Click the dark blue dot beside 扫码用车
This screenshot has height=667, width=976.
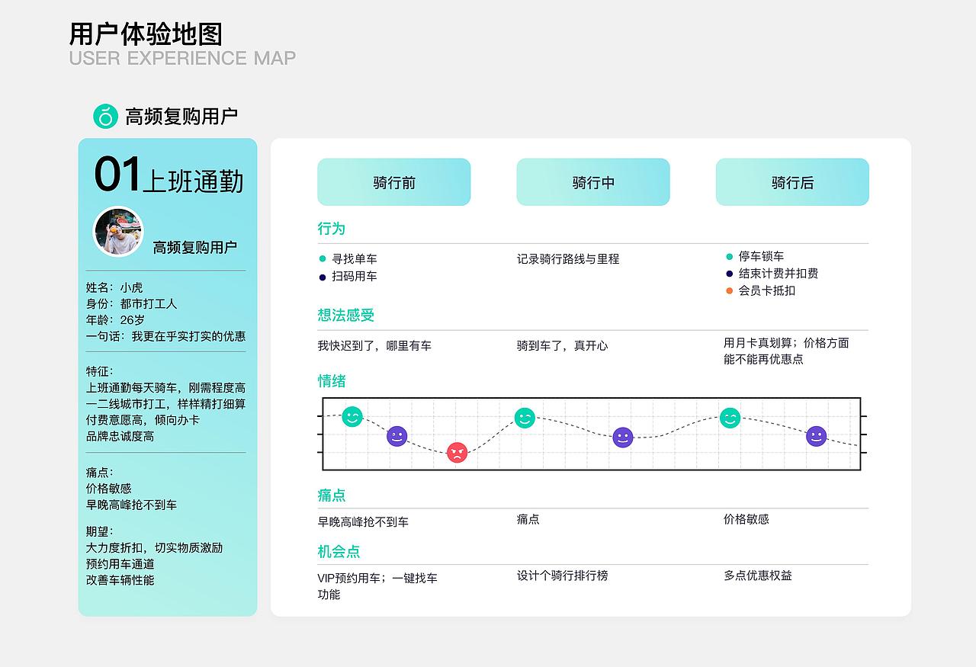pos(322,277)
